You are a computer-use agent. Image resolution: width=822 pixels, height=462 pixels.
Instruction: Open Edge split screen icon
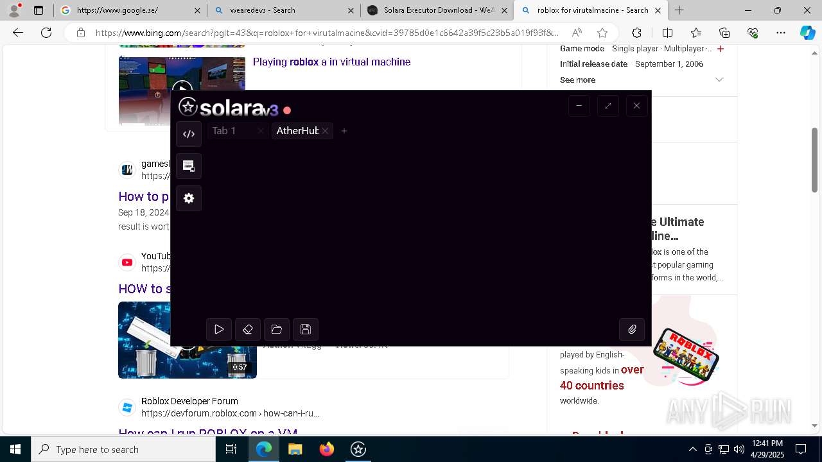click(x=667, y=33)
